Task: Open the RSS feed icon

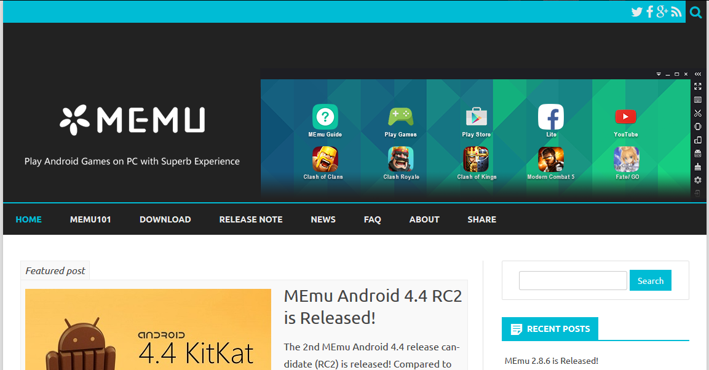Action: (676, 12)
